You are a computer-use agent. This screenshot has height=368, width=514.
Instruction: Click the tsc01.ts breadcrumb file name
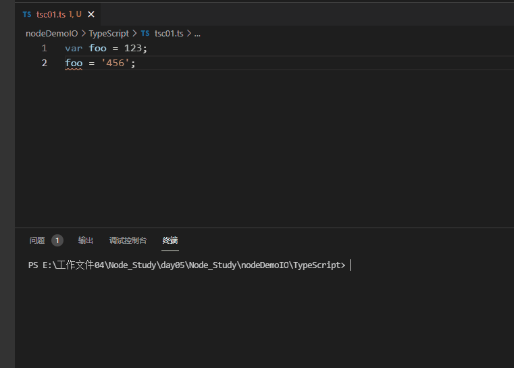pyautogui.click(x=169, y=33)
